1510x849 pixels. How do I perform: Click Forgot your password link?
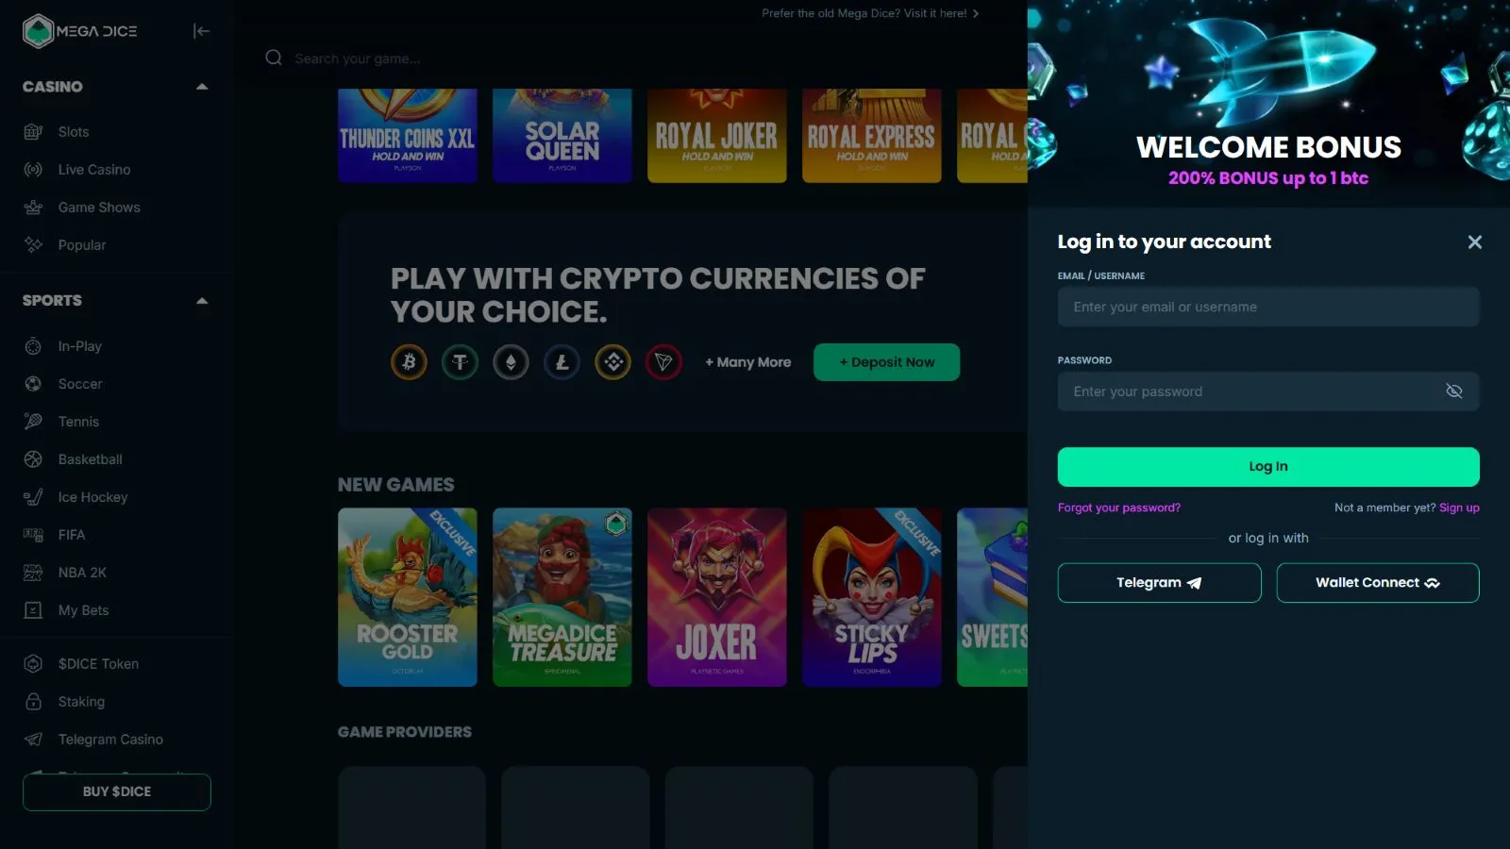[x=1119, y=508]
